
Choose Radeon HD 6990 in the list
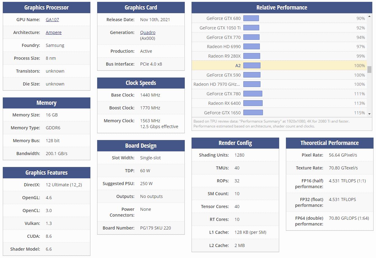click(x=224, y=47)
